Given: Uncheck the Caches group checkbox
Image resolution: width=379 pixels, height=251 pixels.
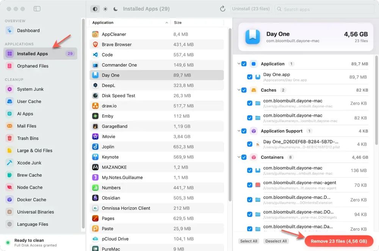Looking at the screenshot, I should [244, 90].
